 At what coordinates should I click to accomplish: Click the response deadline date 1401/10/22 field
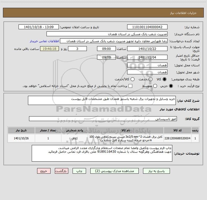(x=147, y=49)
